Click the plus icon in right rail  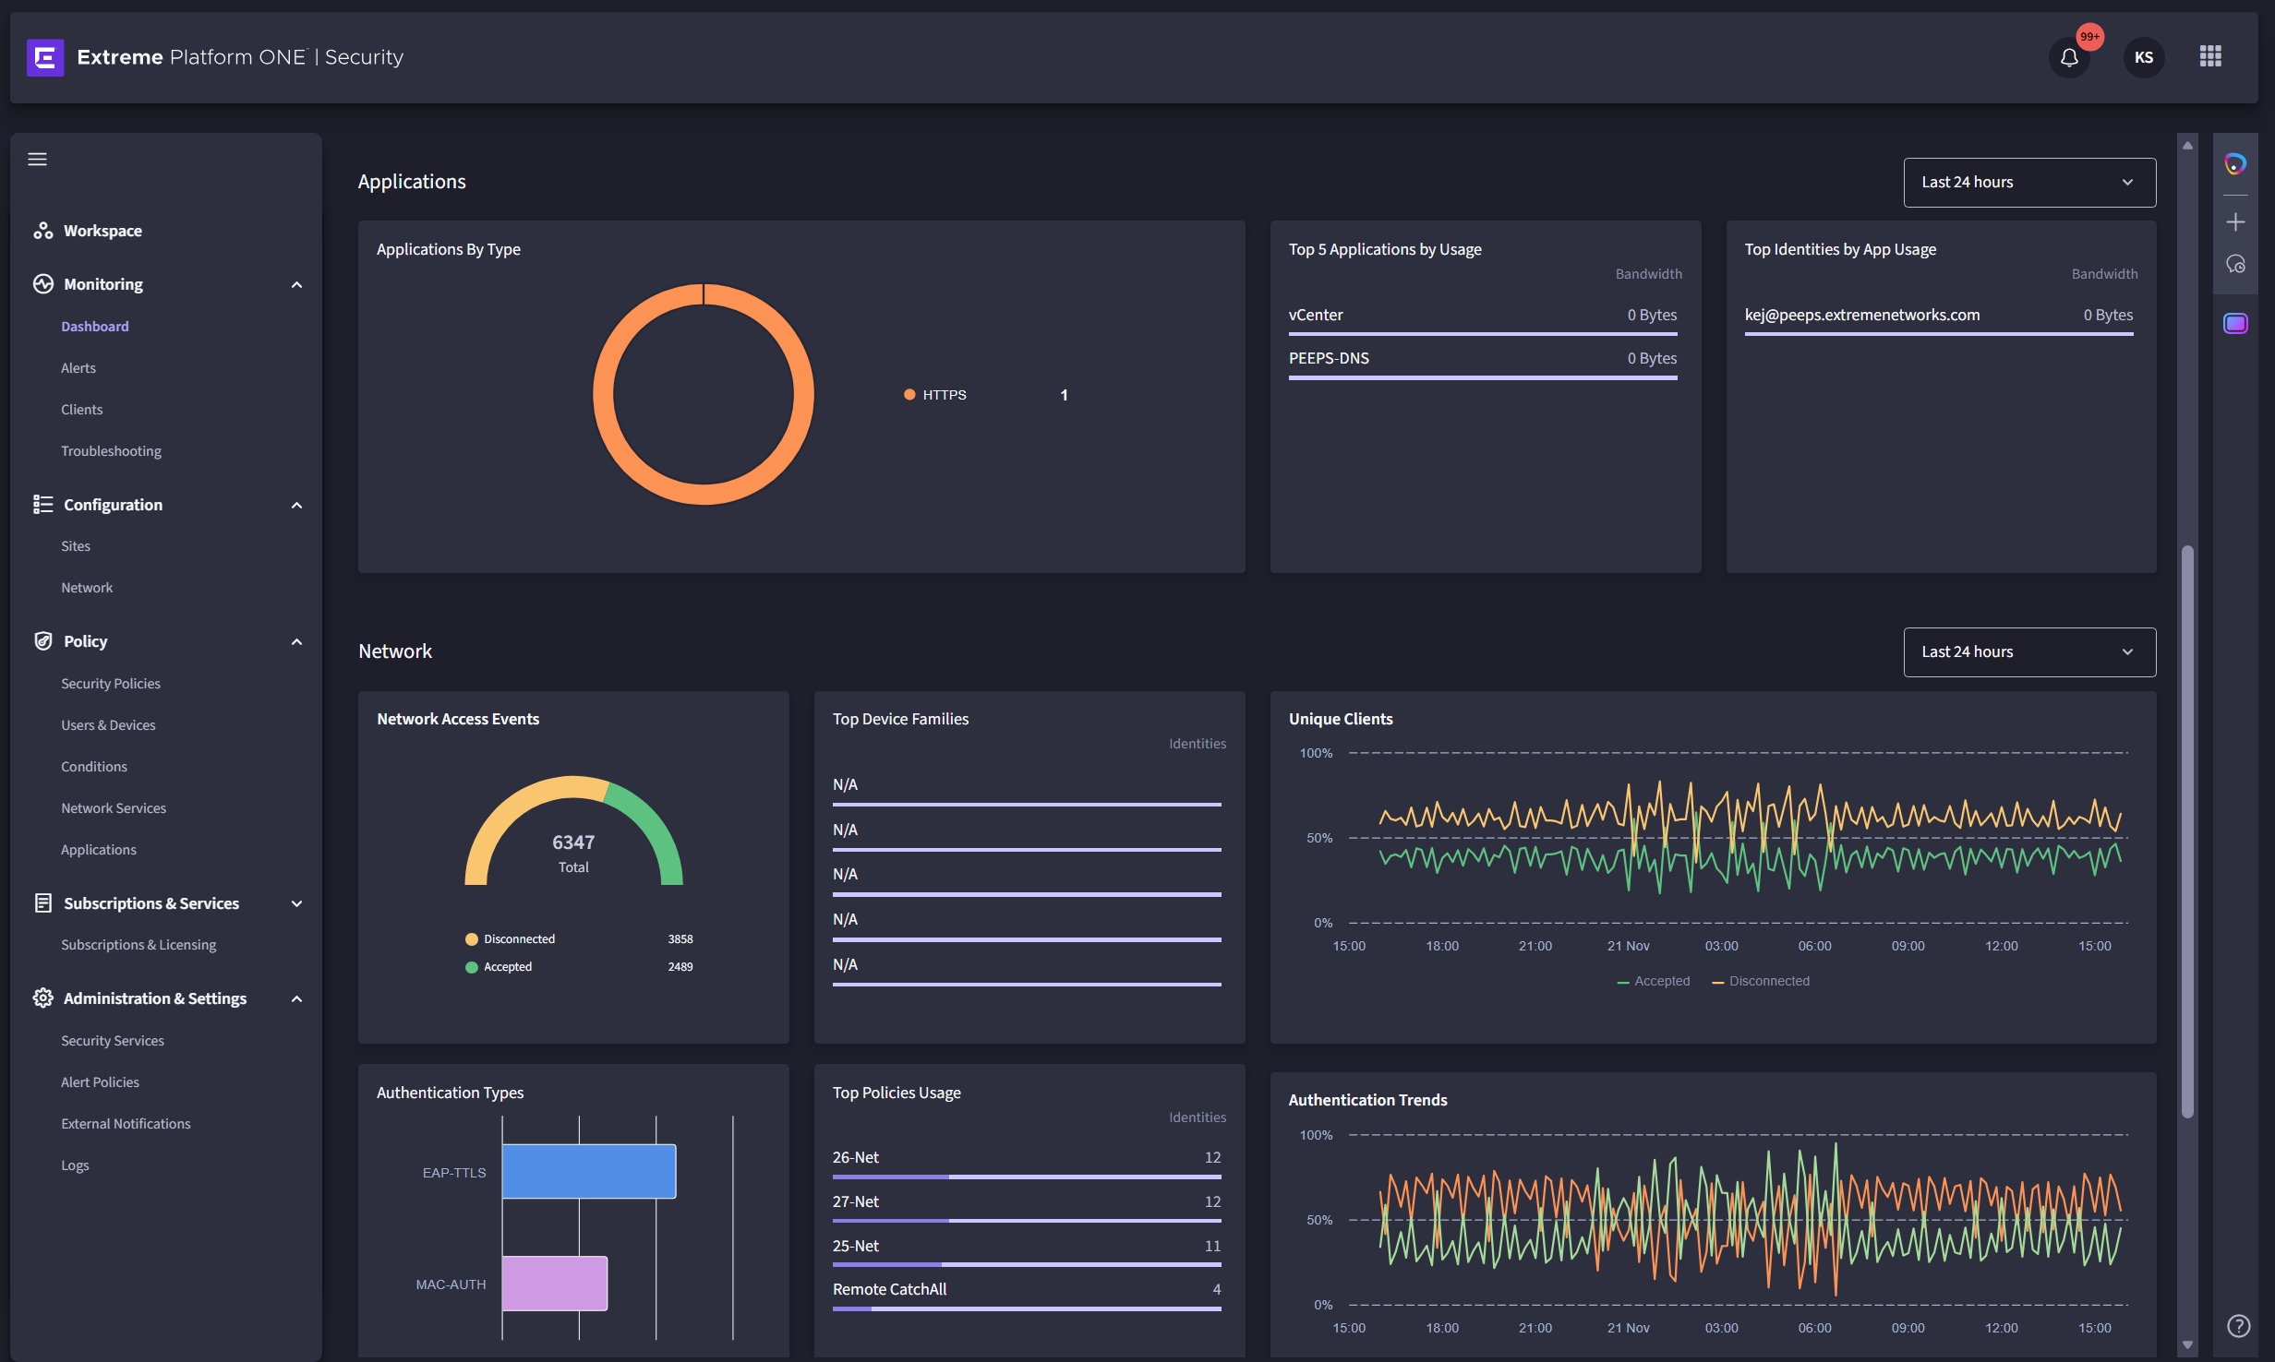click(x=2235, y=221)
